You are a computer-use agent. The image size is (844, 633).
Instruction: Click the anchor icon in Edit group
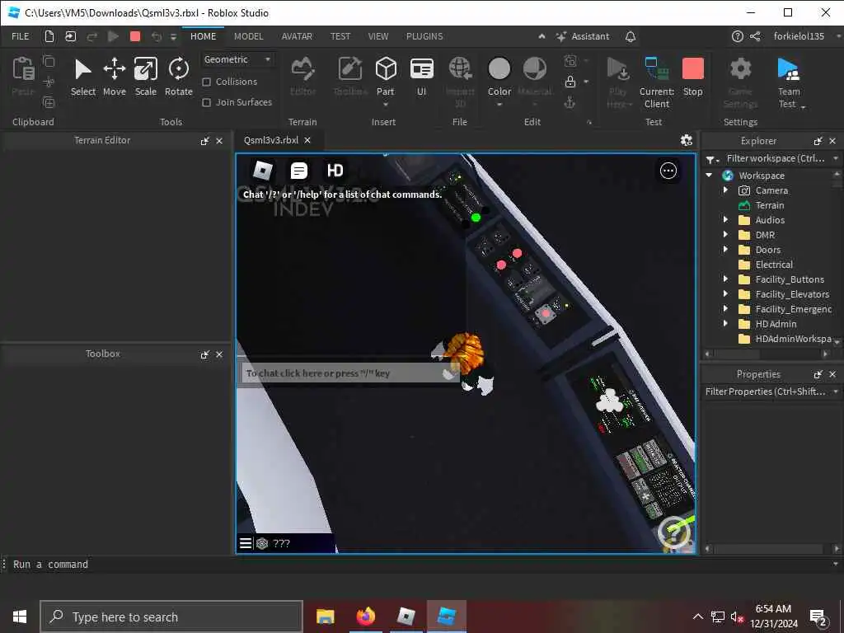click(570, 102)
